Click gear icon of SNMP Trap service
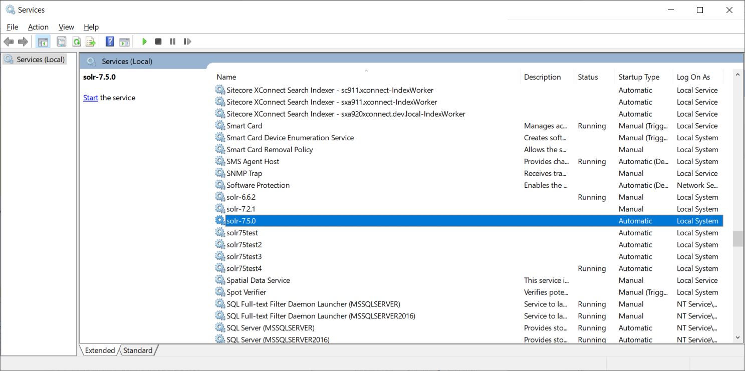The height and width of the screenshot is (371, 745). click(x=220, y=173)
